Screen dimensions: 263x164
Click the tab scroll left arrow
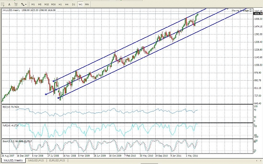[x=256, y=161]
